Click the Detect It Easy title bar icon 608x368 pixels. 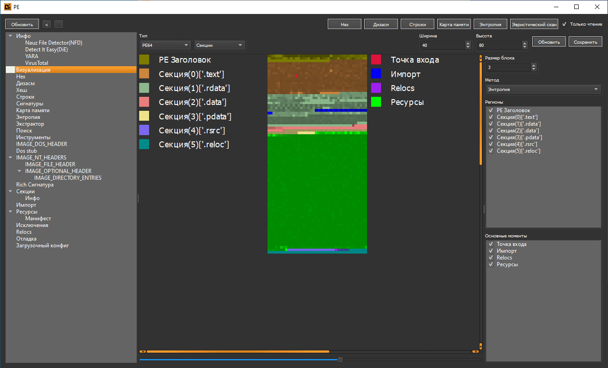point(7,7)
